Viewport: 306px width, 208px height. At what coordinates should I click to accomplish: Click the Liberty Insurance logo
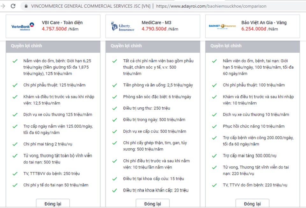pos(122,26)
